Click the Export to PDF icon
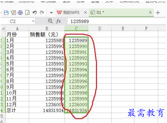Screen dimensions: 167x123 click(13, 13)
